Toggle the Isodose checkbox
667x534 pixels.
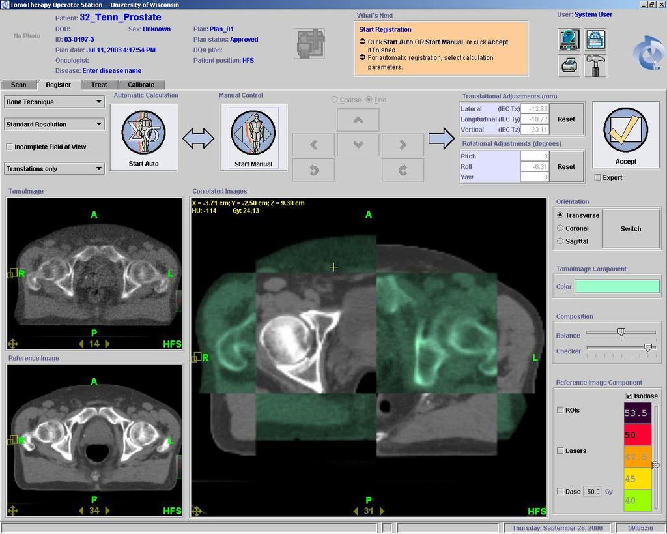tap(629, 396)
